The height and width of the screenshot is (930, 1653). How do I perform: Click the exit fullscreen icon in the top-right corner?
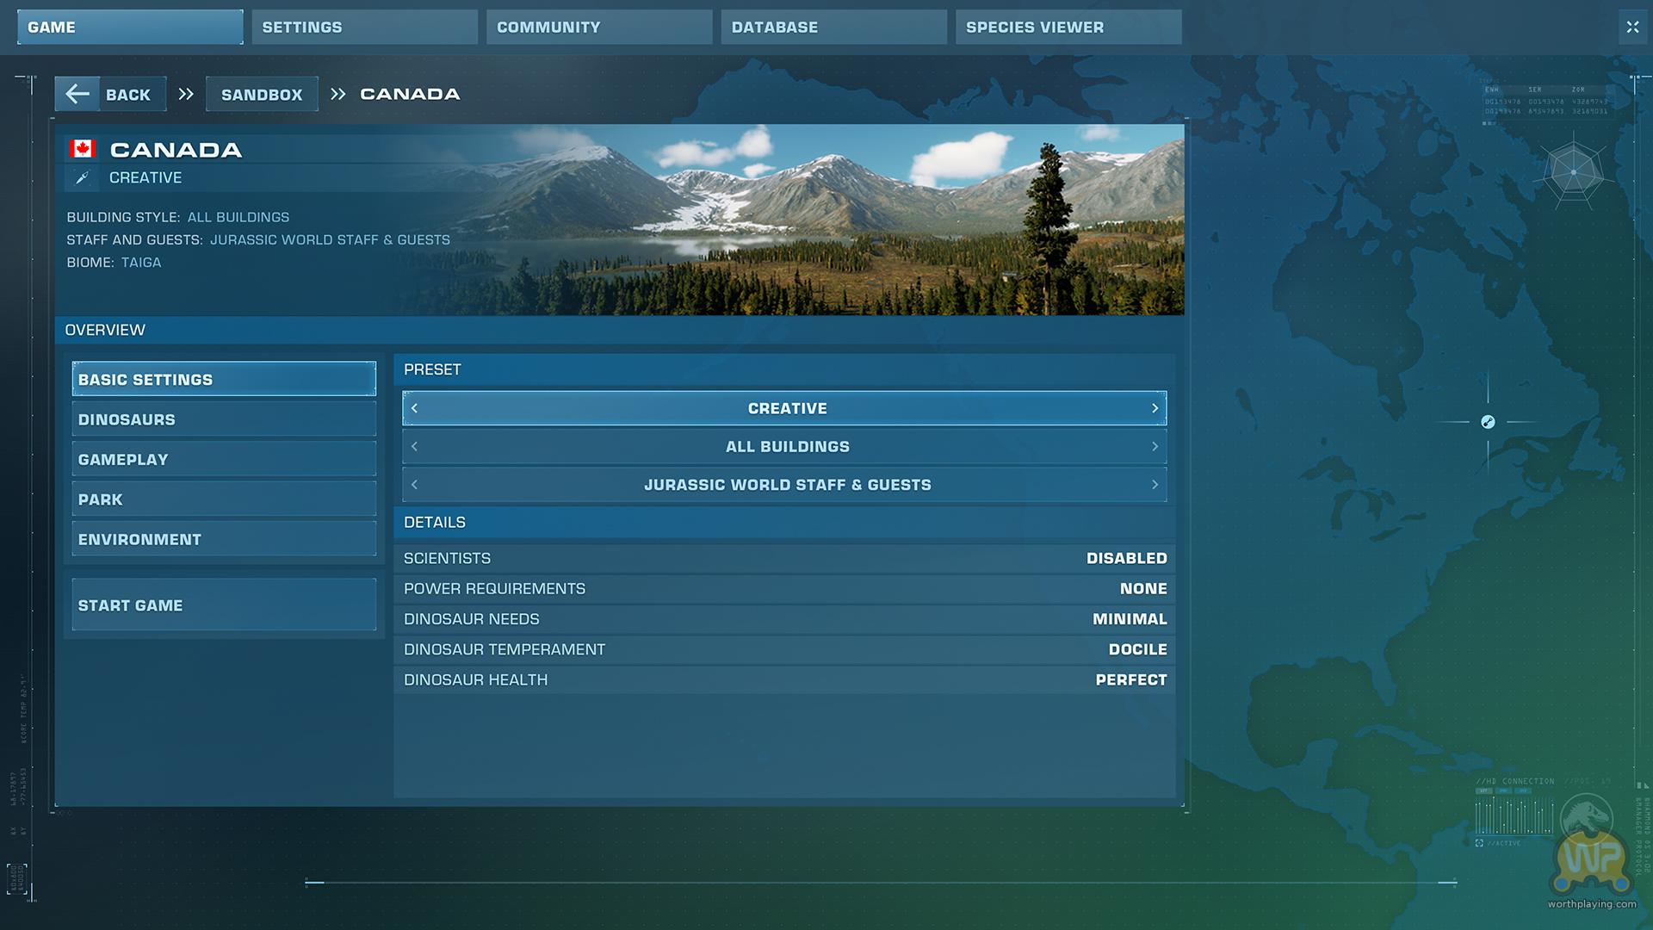[1632, 27]
